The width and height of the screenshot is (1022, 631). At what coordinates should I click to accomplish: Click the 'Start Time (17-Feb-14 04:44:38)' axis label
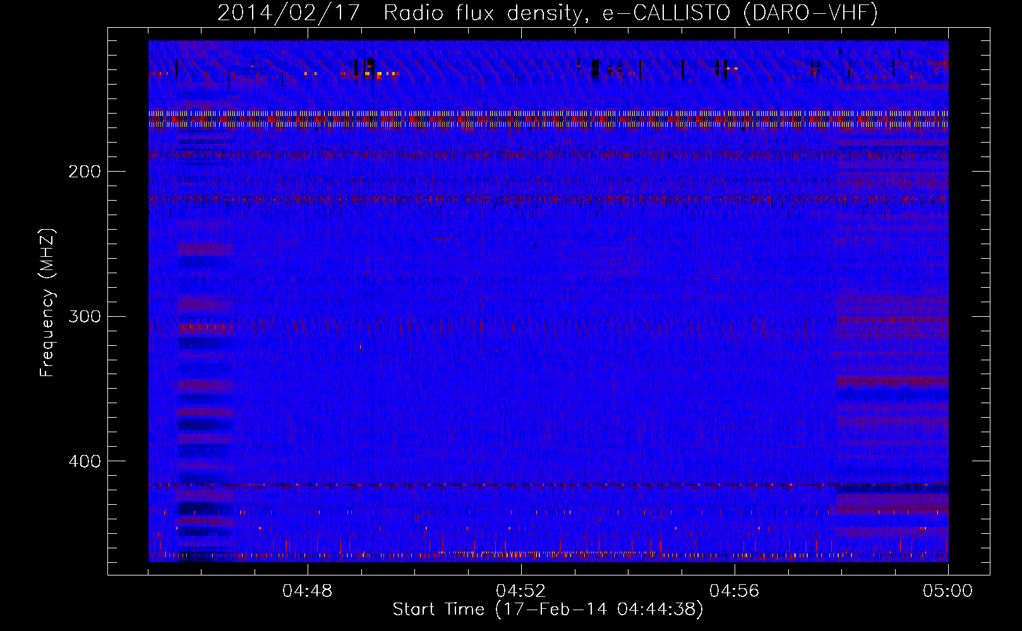[x=548, y=610]
